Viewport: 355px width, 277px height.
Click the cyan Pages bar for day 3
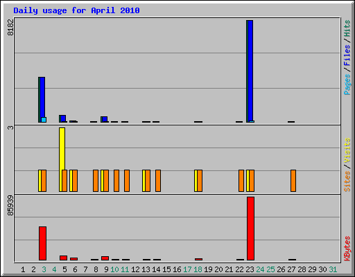tap(44, 120)
